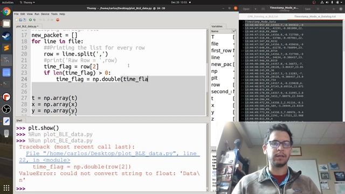The image size is (345, 194).
Task: Expand gedit Open recent files arrow
Action: tap(256, 9)
